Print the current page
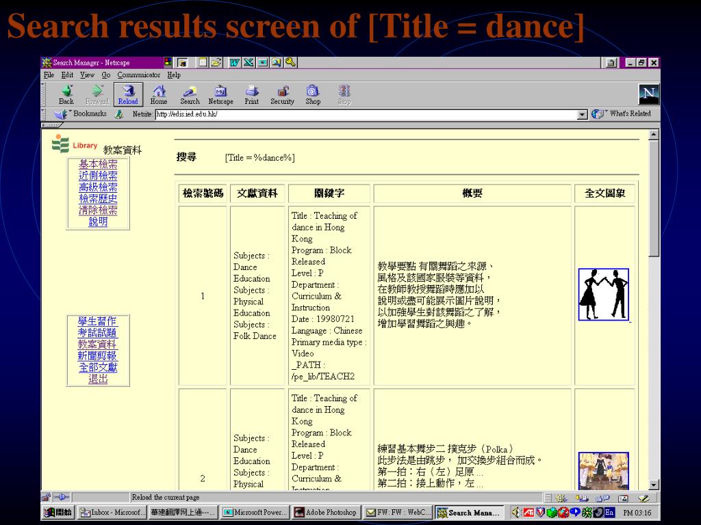This screenshot has width=701, height=525. pos(252,94)
